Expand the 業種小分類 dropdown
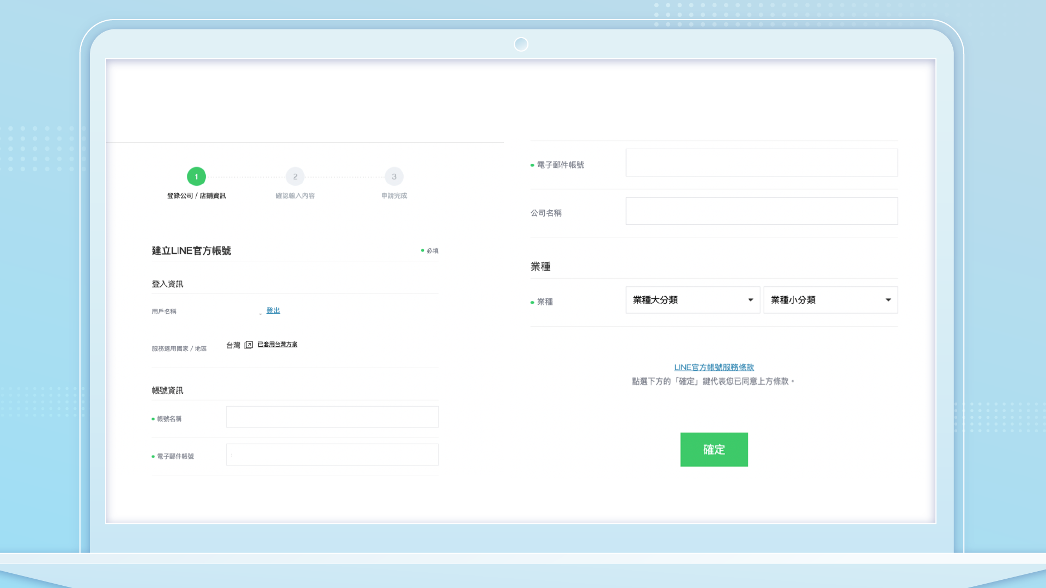This screenshot has width=1046, height=588. pos(830,300)
